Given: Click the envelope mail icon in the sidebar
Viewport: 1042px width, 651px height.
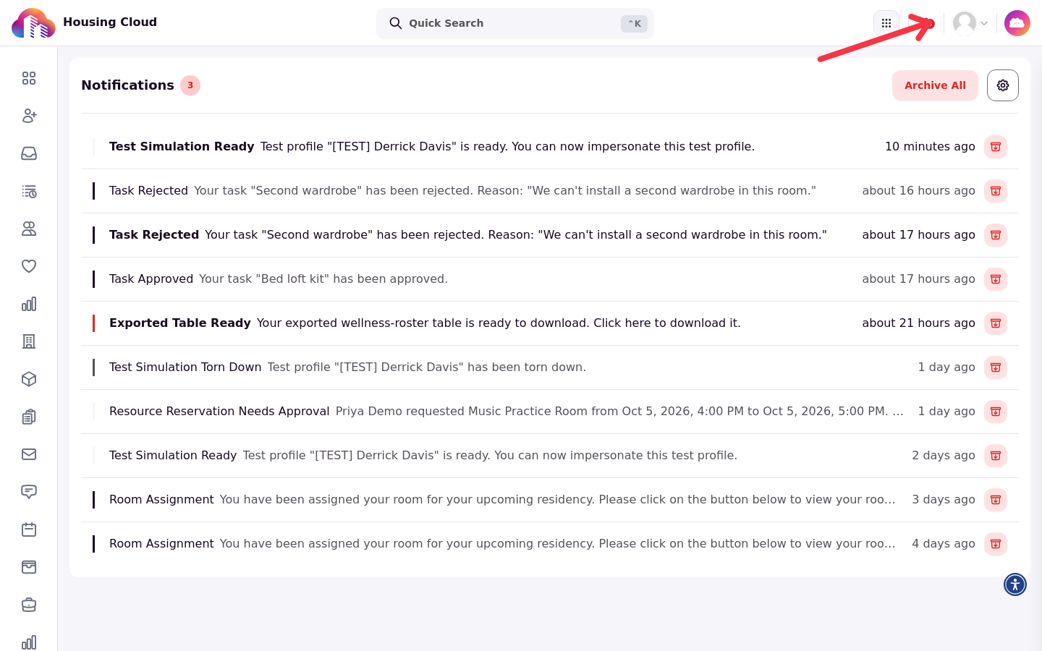Looking at the screenshot, I should click(29, 454).
